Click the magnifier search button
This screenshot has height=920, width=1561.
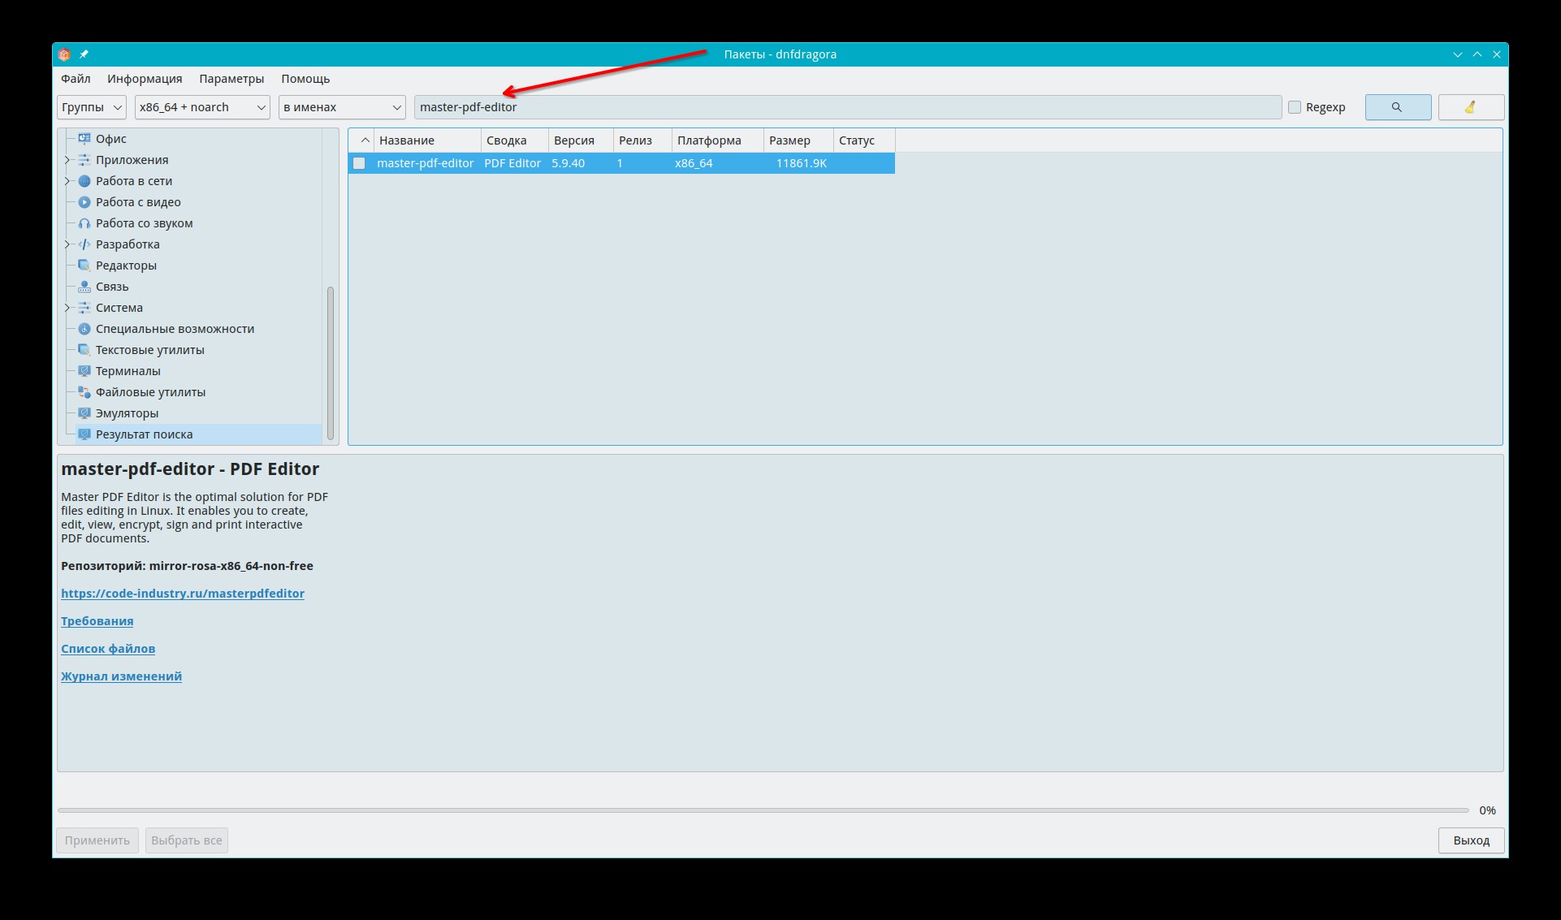1397,107
